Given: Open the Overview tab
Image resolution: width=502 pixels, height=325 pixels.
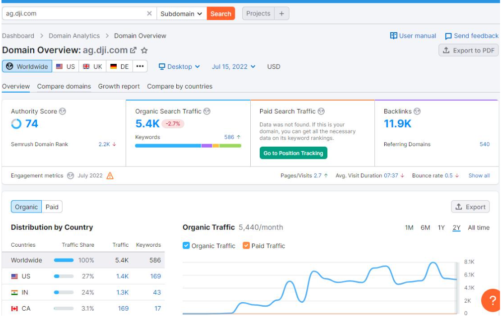Looking at the screenshot, I should pyautogui.click(x=16, y=86).
